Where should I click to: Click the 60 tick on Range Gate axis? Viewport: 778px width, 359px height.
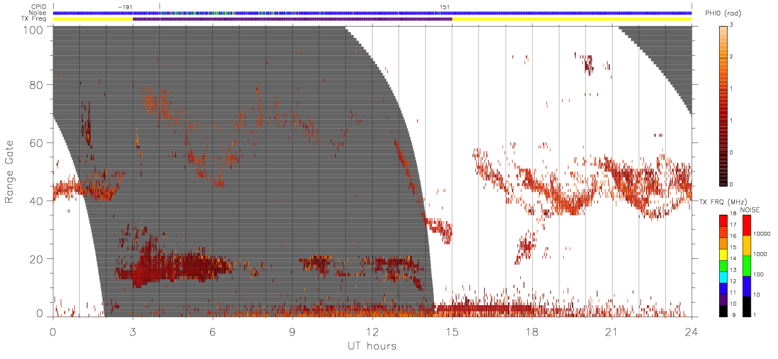(x=37, y=143)
